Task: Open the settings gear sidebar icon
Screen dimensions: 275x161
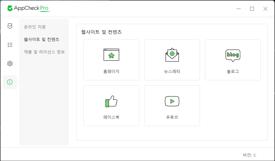Action: pyautogui.click(x=10, y=63)
